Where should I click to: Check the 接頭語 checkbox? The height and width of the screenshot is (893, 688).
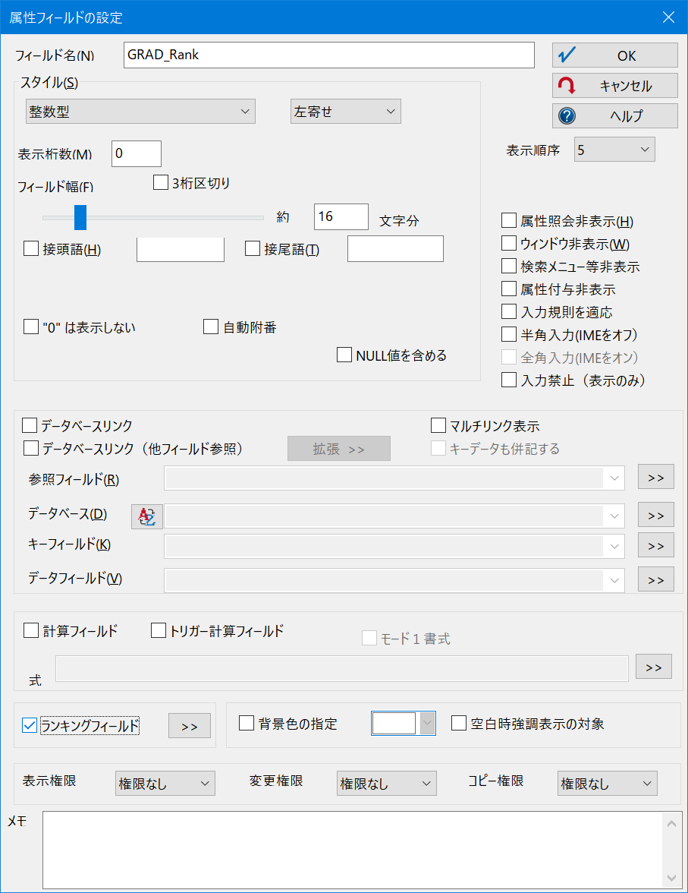[x=31, y=248]
